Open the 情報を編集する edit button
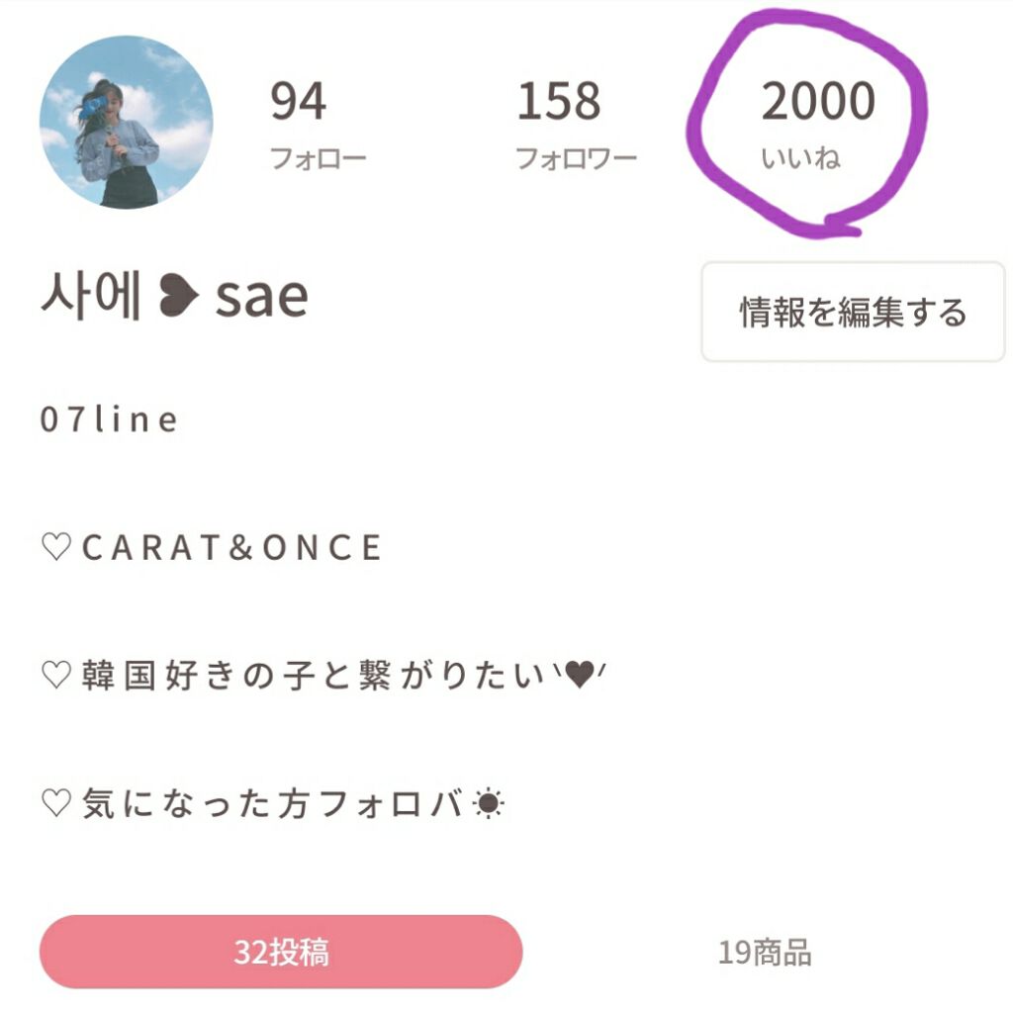This screenshot has width=1013, height=1013. pos(853,310)
